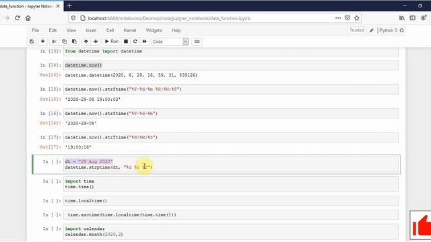
Task: Select the datetime.now() input cell
Action: pos(230,65)
